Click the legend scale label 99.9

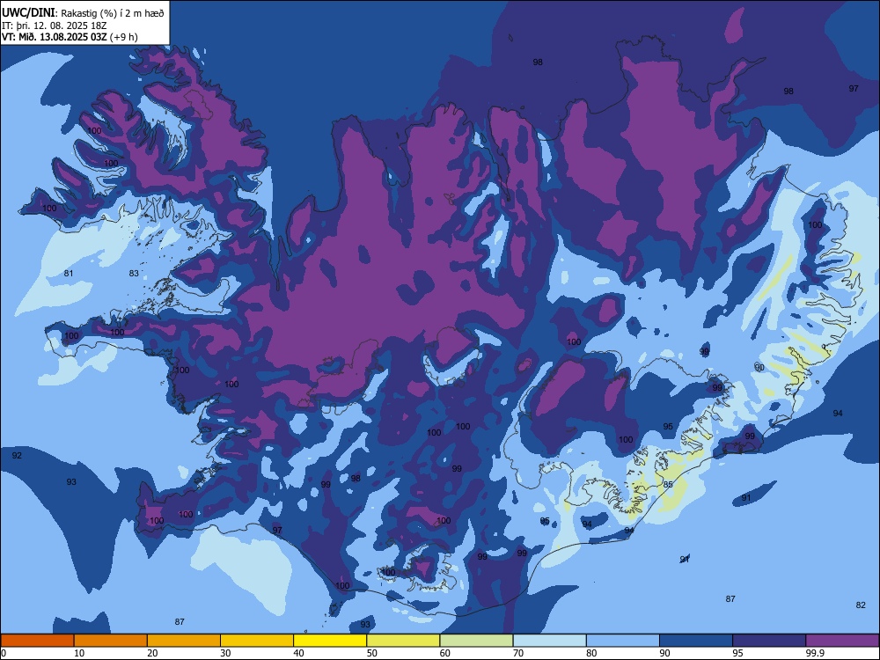pyautogui.click(x=814, y=653)
